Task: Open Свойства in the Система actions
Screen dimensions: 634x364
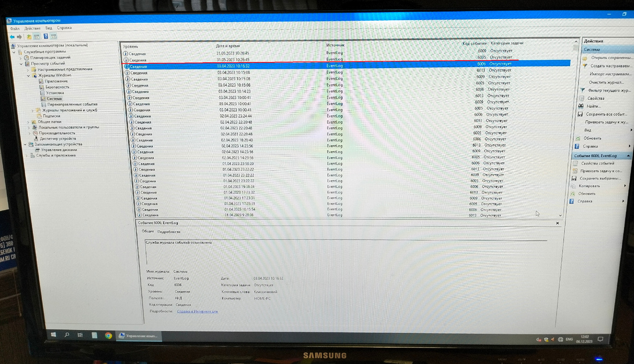Action: 595,99
